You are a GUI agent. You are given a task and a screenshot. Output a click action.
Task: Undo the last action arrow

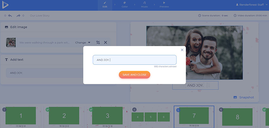click(10, 16)
